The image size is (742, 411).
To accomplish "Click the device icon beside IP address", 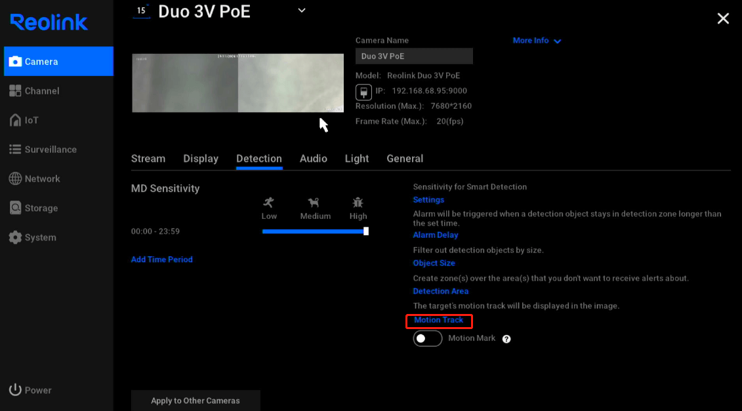I will 363,92.
